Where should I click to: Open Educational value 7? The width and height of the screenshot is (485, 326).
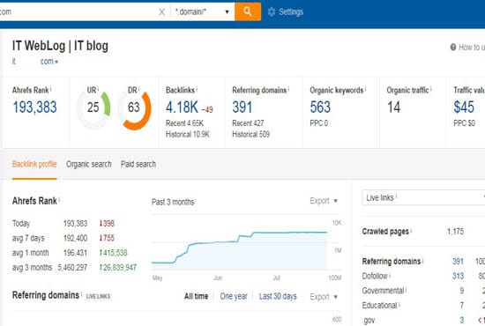[461, 306]
